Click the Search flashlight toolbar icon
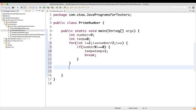 71,7
